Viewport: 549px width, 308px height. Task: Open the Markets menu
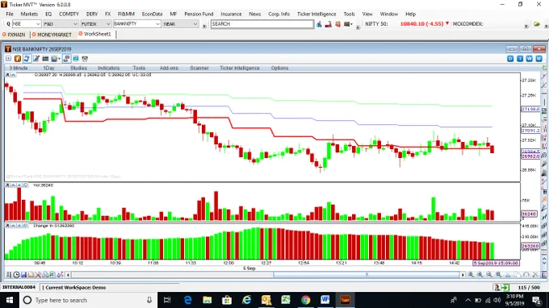(x=29, y=14)
